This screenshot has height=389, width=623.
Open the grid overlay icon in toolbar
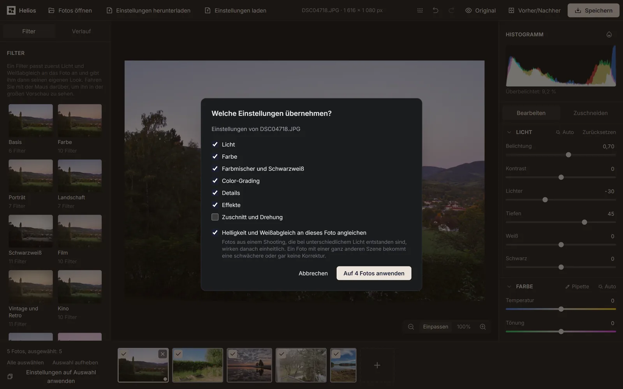point(420,11)
